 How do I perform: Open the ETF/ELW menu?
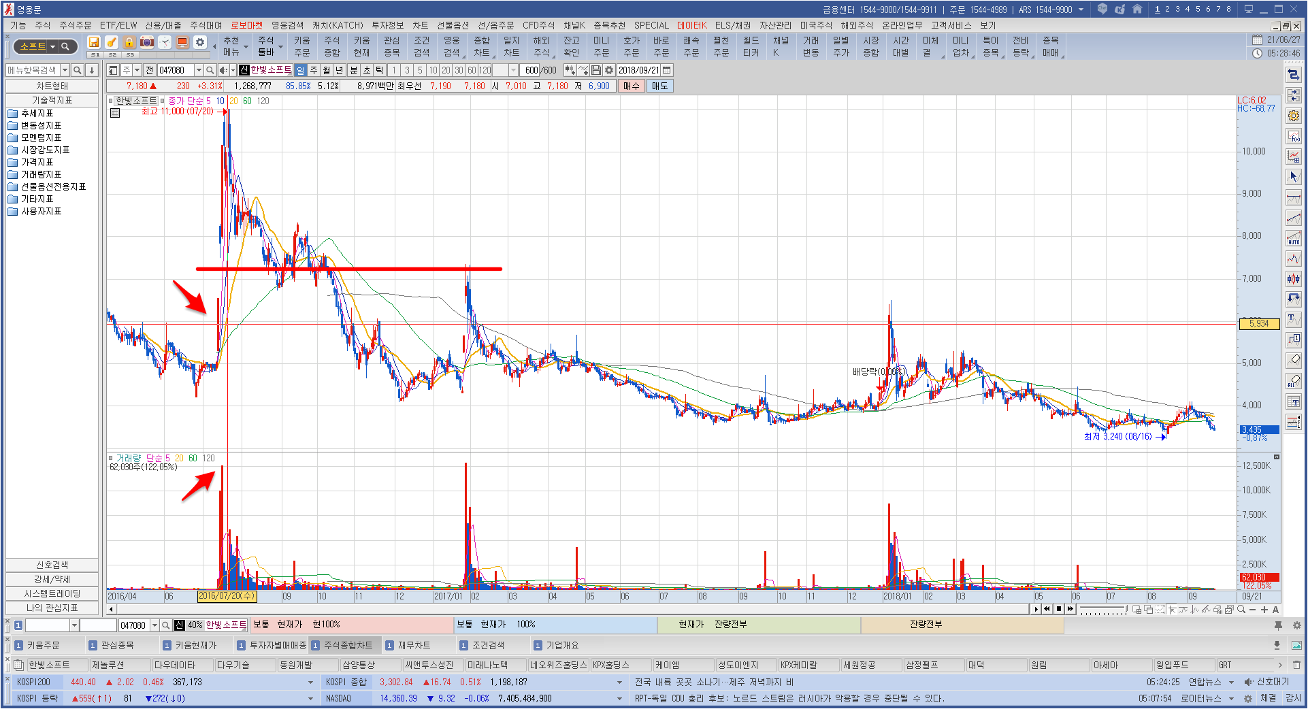(118, 25)
